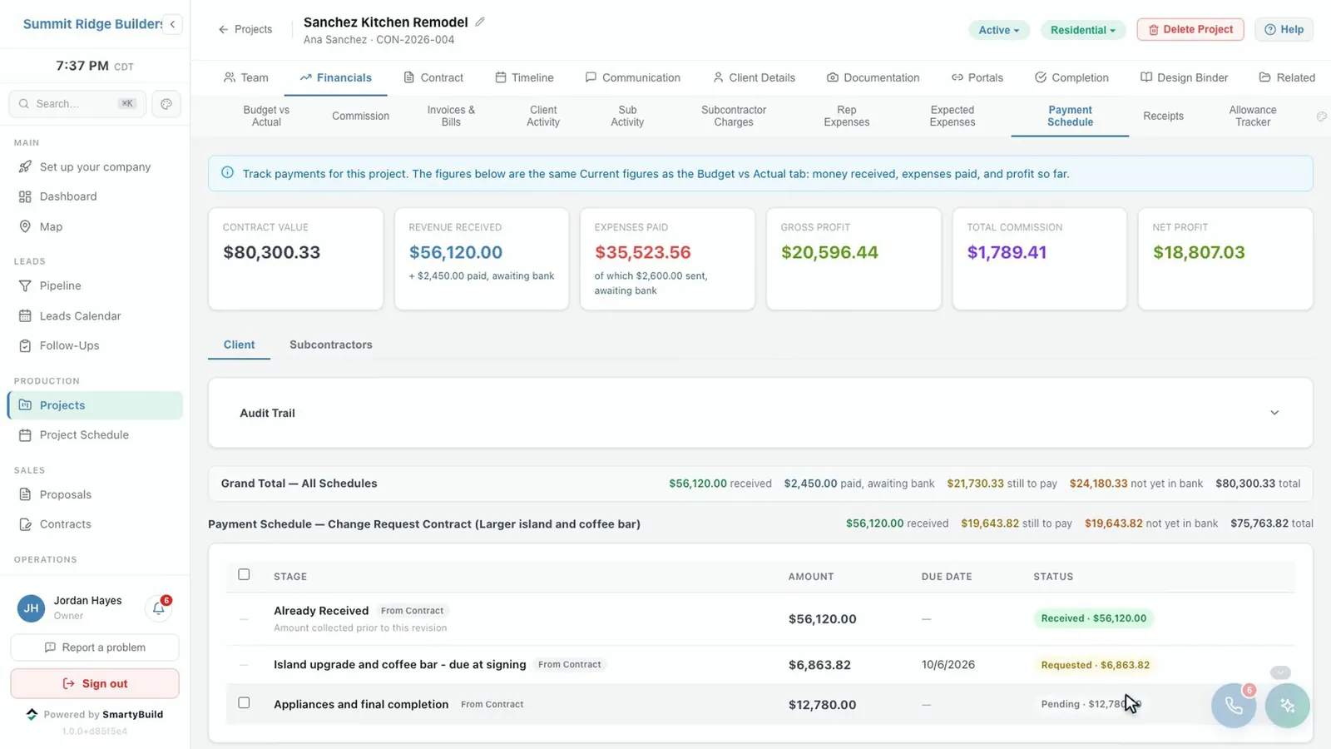Switch to the Subcontractors tab
The width and height of the screenshot is (1331, 749).
[x=331, y=345]
